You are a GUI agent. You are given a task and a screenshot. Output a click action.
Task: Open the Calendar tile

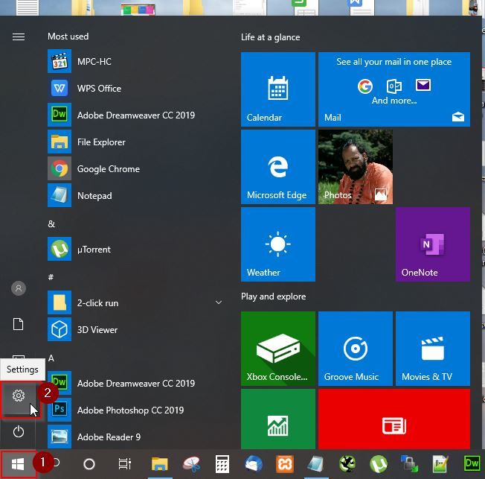278,89
